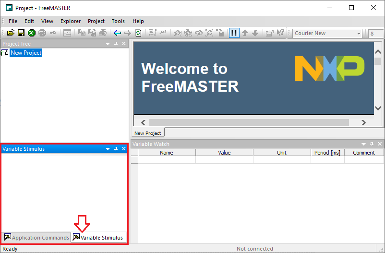Pin the Variable Stimulus panel
Screen dimensions: 385x253
(x=116, y=149)
